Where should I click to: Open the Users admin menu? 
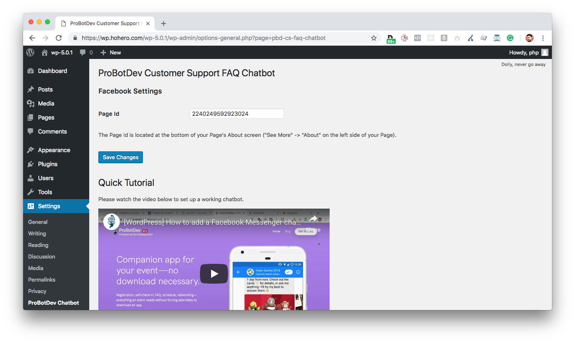[x=56, y=178]
